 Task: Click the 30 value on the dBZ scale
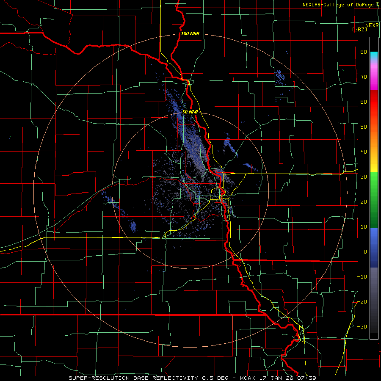[x=364, y=177]
